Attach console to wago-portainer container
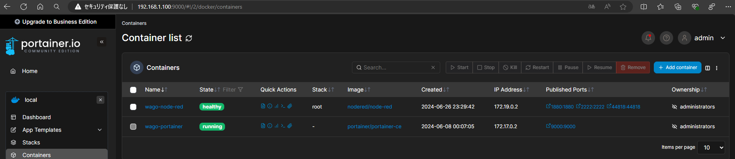This screenshot has width=735, height=159. (x=290, y=126)
